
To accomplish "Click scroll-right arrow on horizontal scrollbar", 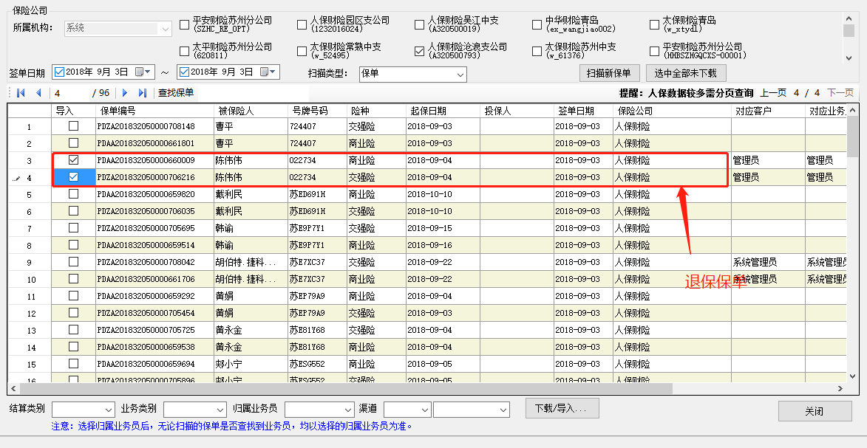I will click(840, 389).
